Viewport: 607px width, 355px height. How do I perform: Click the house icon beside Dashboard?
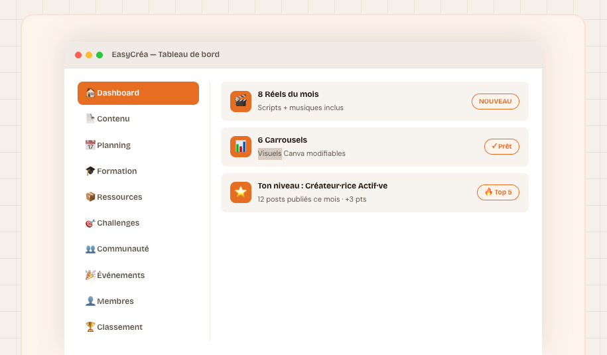click(x=90, y=93)
